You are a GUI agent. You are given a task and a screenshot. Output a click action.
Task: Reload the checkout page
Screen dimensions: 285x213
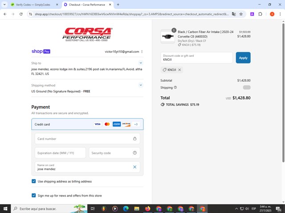click(x=21, y=14)
